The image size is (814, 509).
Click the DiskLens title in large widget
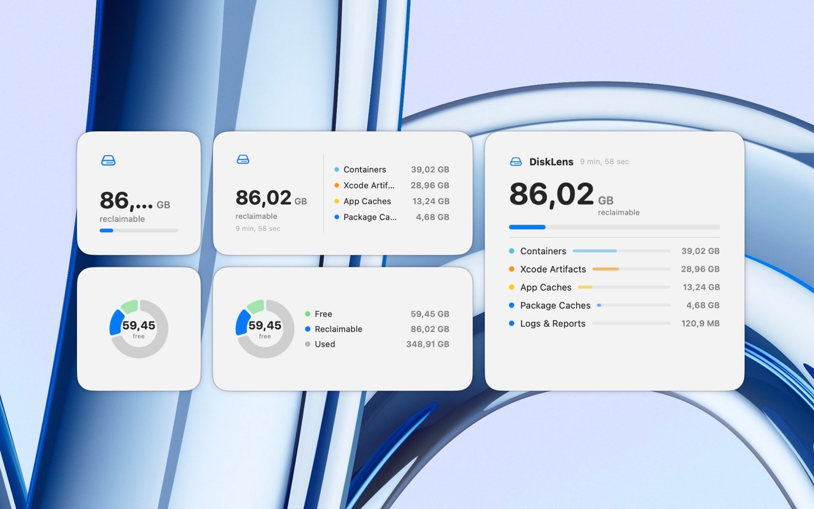(551, 162)
